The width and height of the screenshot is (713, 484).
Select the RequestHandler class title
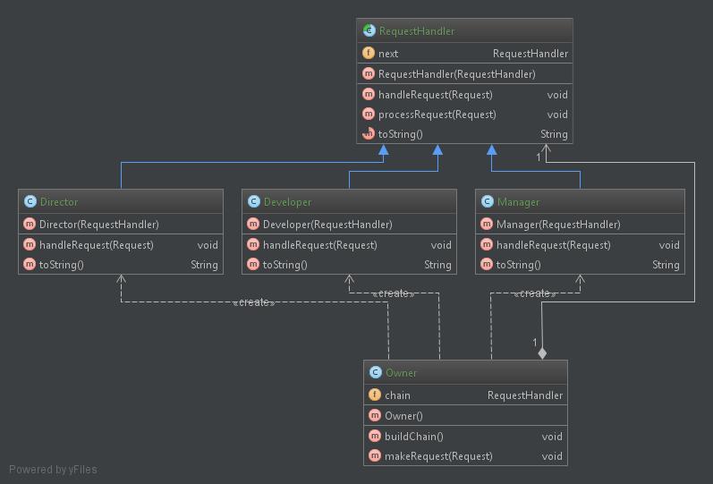pyautogui.click(x=417, y=31)
